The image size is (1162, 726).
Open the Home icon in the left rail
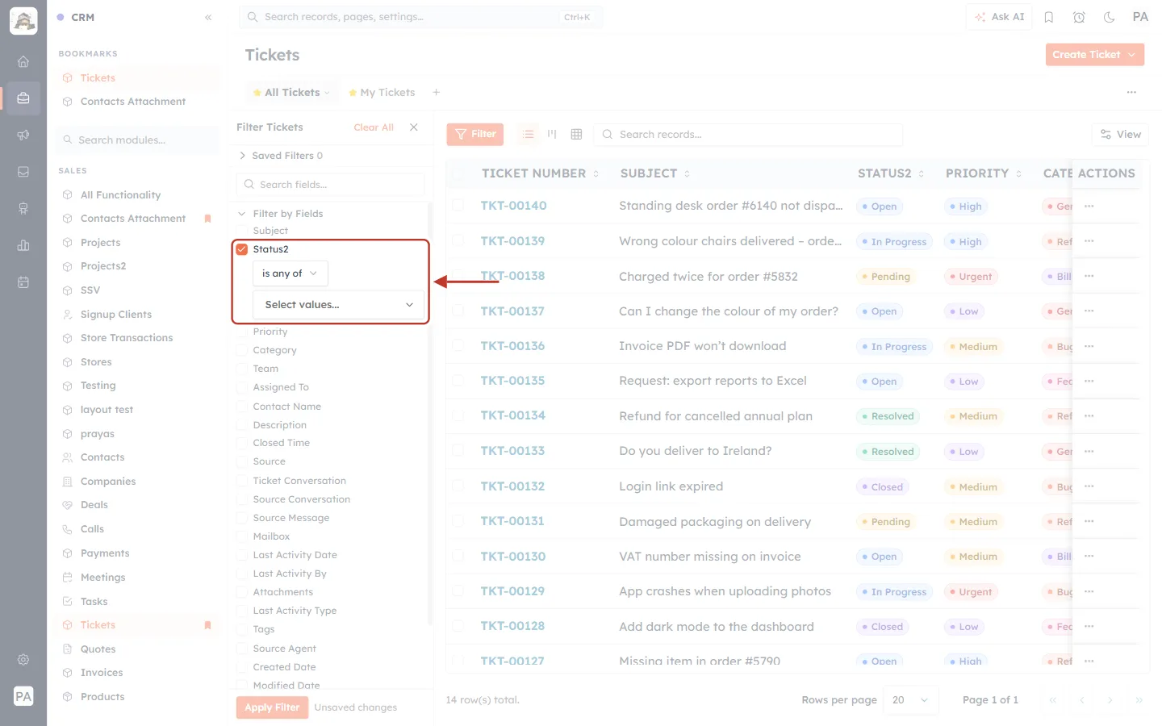tap(23, 61)
